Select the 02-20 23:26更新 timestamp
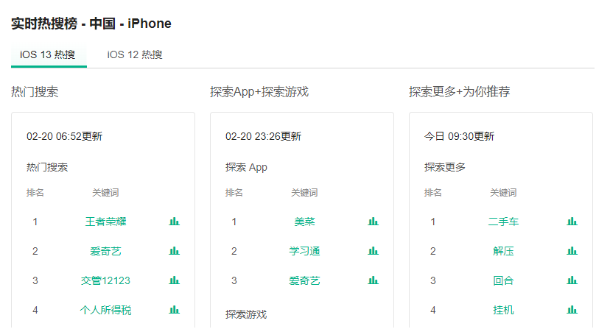The height and width of the screenshot is (329, 596). pos(263,136)
